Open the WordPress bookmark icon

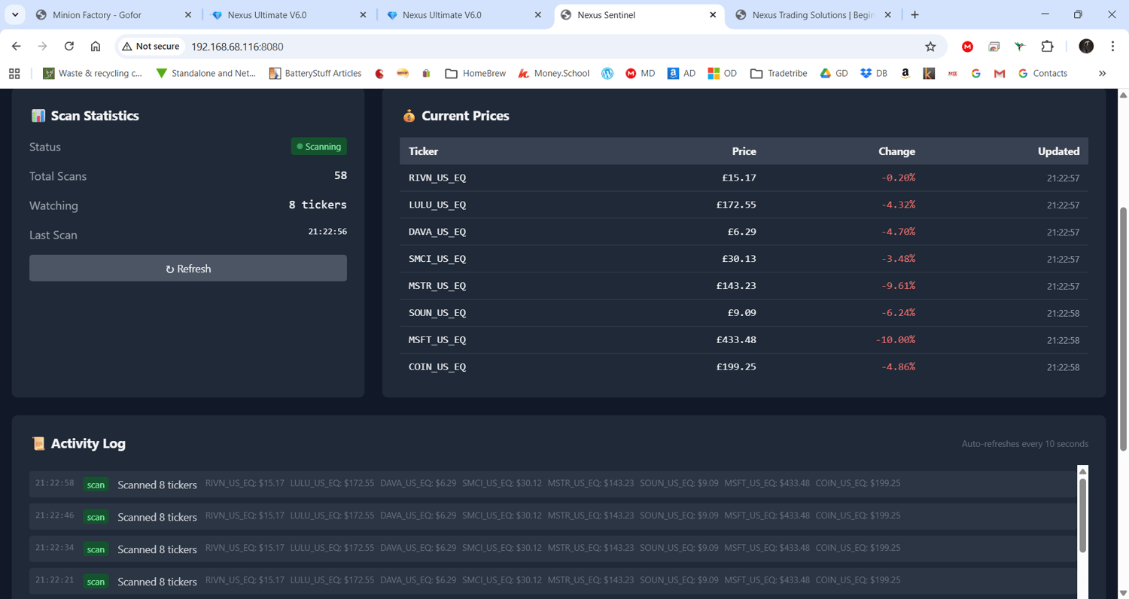tap(607, 73)
